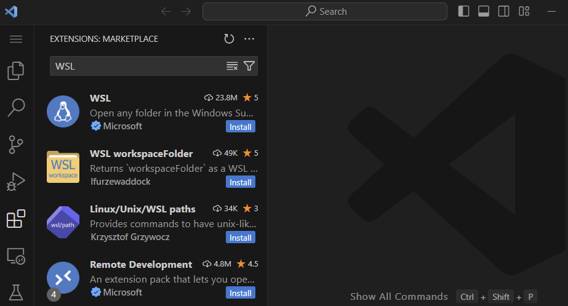Install the Microsoft WSL extension

[x=241, y=127]
